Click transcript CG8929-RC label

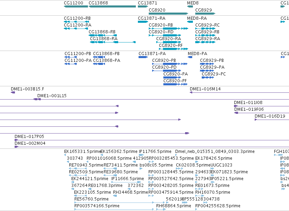pos(207,25)
